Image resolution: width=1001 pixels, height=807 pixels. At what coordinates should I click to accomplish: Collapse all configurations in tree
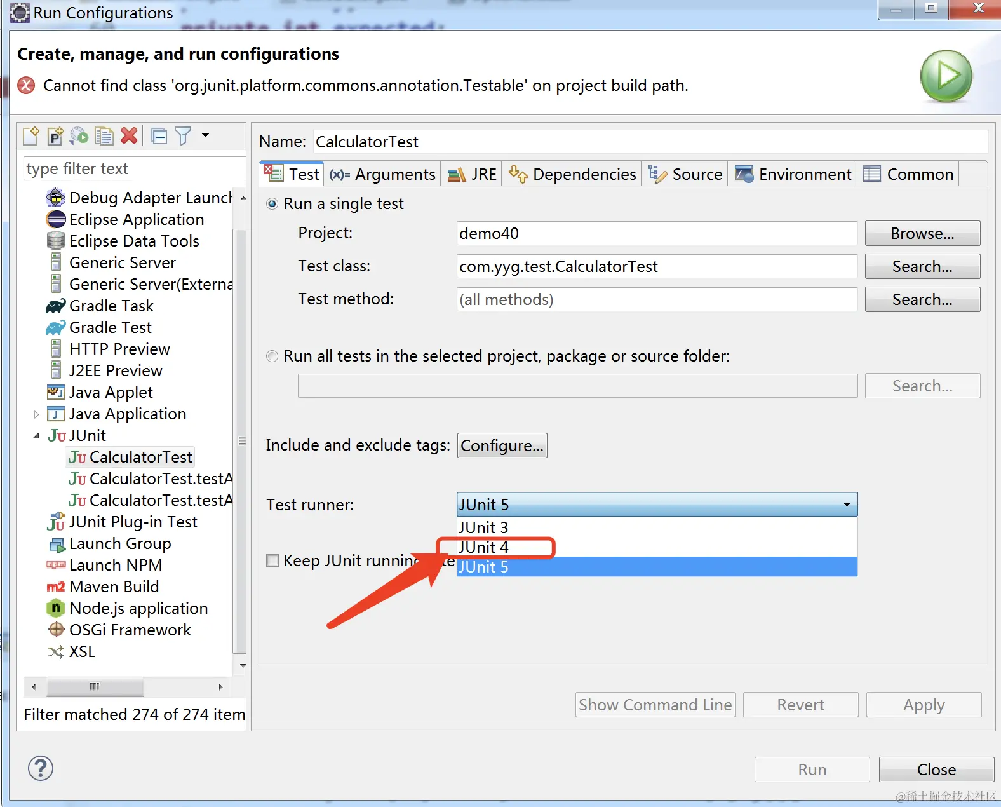159,135
